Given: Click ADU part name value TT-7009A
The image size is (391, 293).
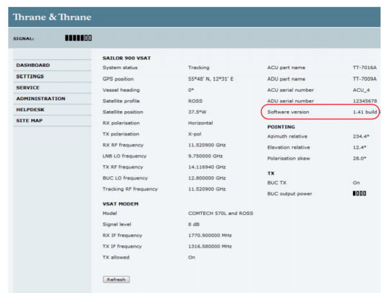Looking at the screenshot, I should click(365, 79).
